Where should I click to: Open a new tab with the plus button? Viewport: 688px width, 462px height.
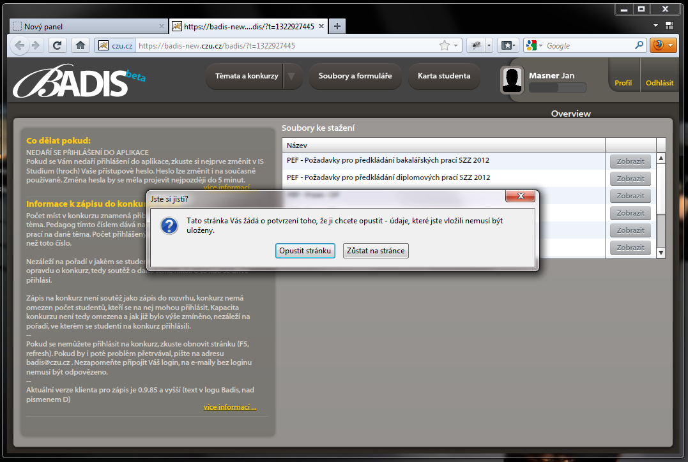click(337, 26)
